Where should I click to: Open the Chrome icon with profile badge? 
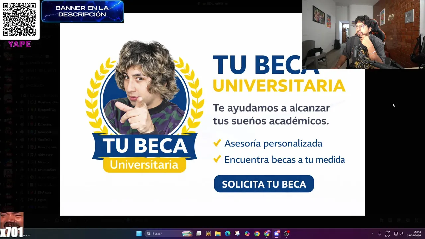pyautogui.click(x=267, y=234)
